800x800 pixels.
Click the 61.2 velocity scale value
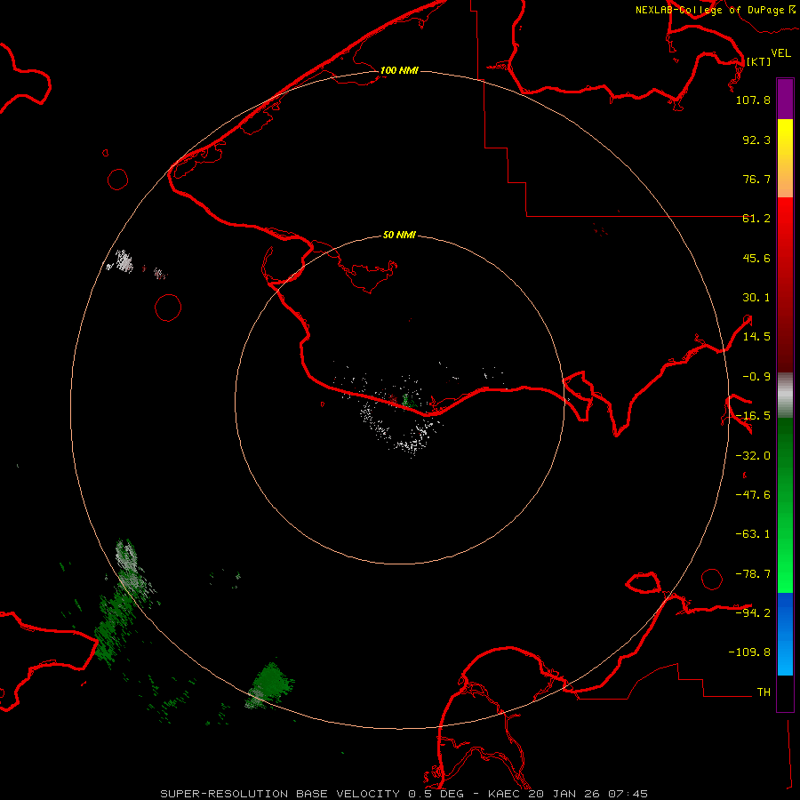click(x=756, y=219)
